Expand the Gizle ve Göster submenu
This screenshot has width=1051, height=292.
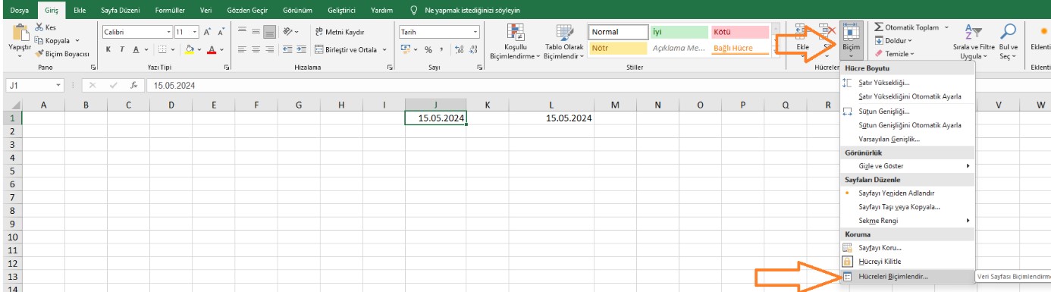coord(968,165)
